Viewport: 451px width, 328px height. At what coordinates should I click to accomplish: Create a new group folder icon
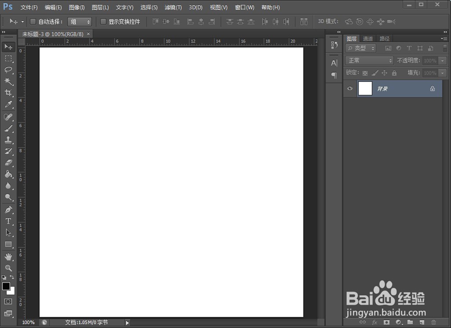pos(410,322)
